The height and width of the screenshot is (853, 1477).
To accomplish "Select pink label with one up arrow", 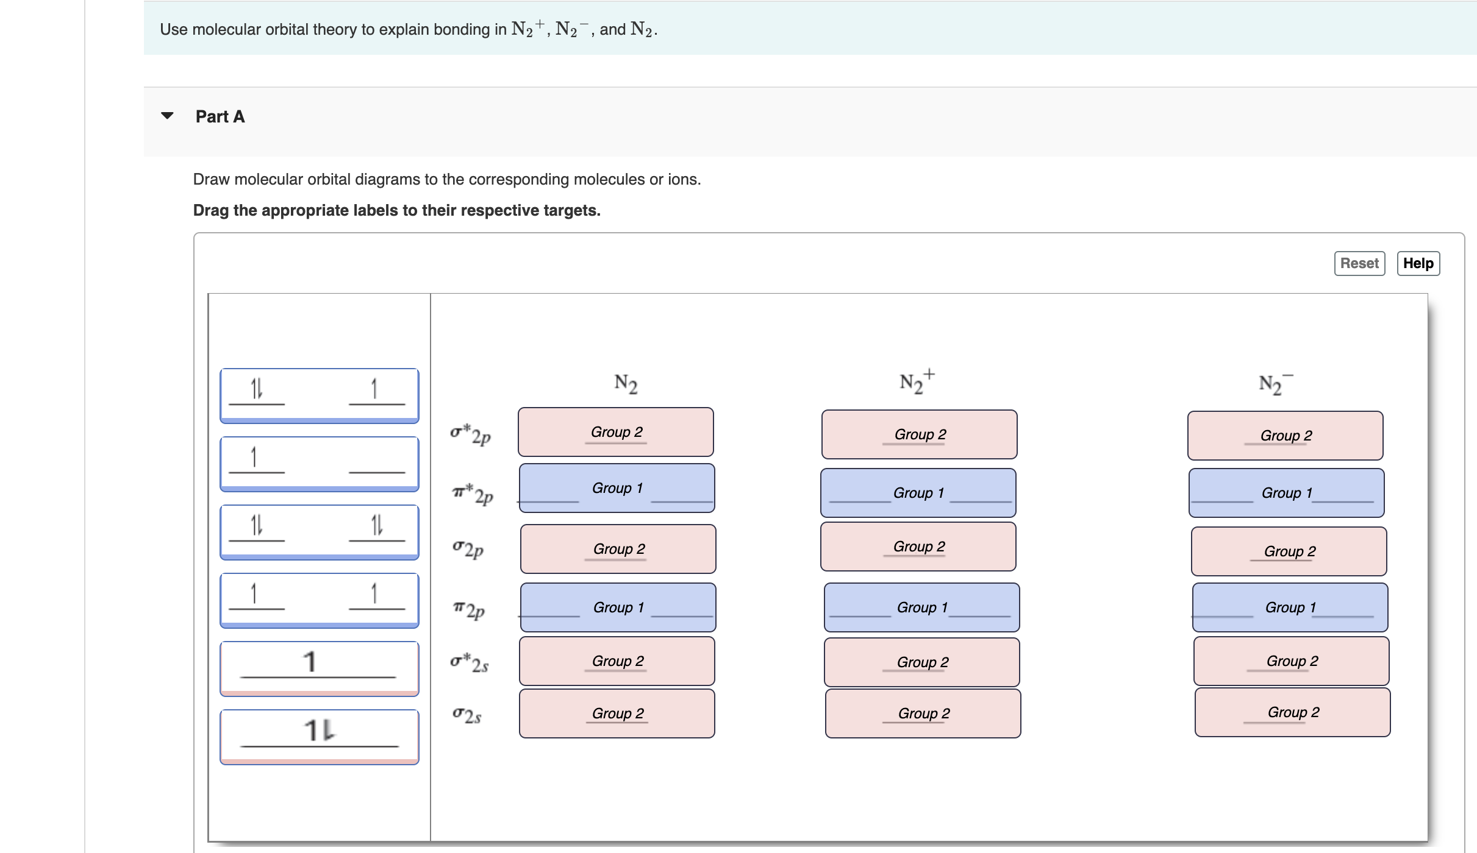I will click(x=319, y=668).
